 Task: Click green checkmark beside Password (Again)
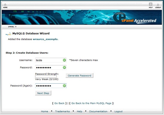(64, 86)
